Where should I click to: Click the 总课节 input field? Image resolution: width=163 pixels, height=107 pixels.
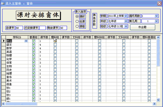tap(19, 28)
